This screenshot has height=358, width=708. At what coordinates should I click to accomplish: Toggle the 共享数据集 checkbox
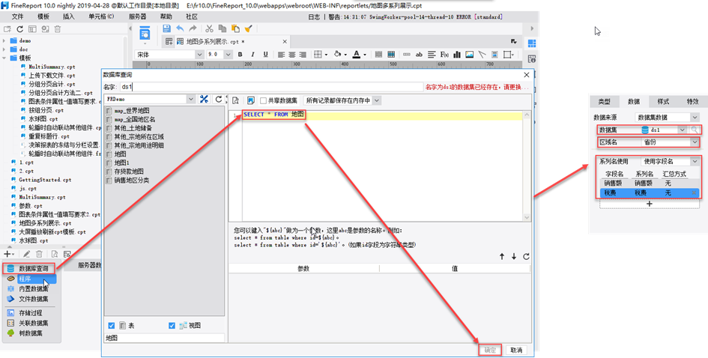coord(263,100)
